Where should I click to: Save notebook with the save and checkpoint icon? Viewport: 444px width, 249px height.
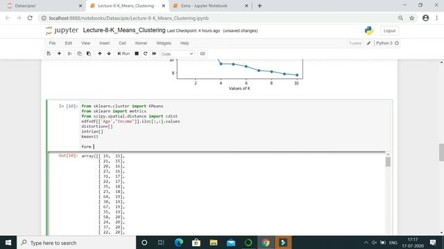point(49,54)
